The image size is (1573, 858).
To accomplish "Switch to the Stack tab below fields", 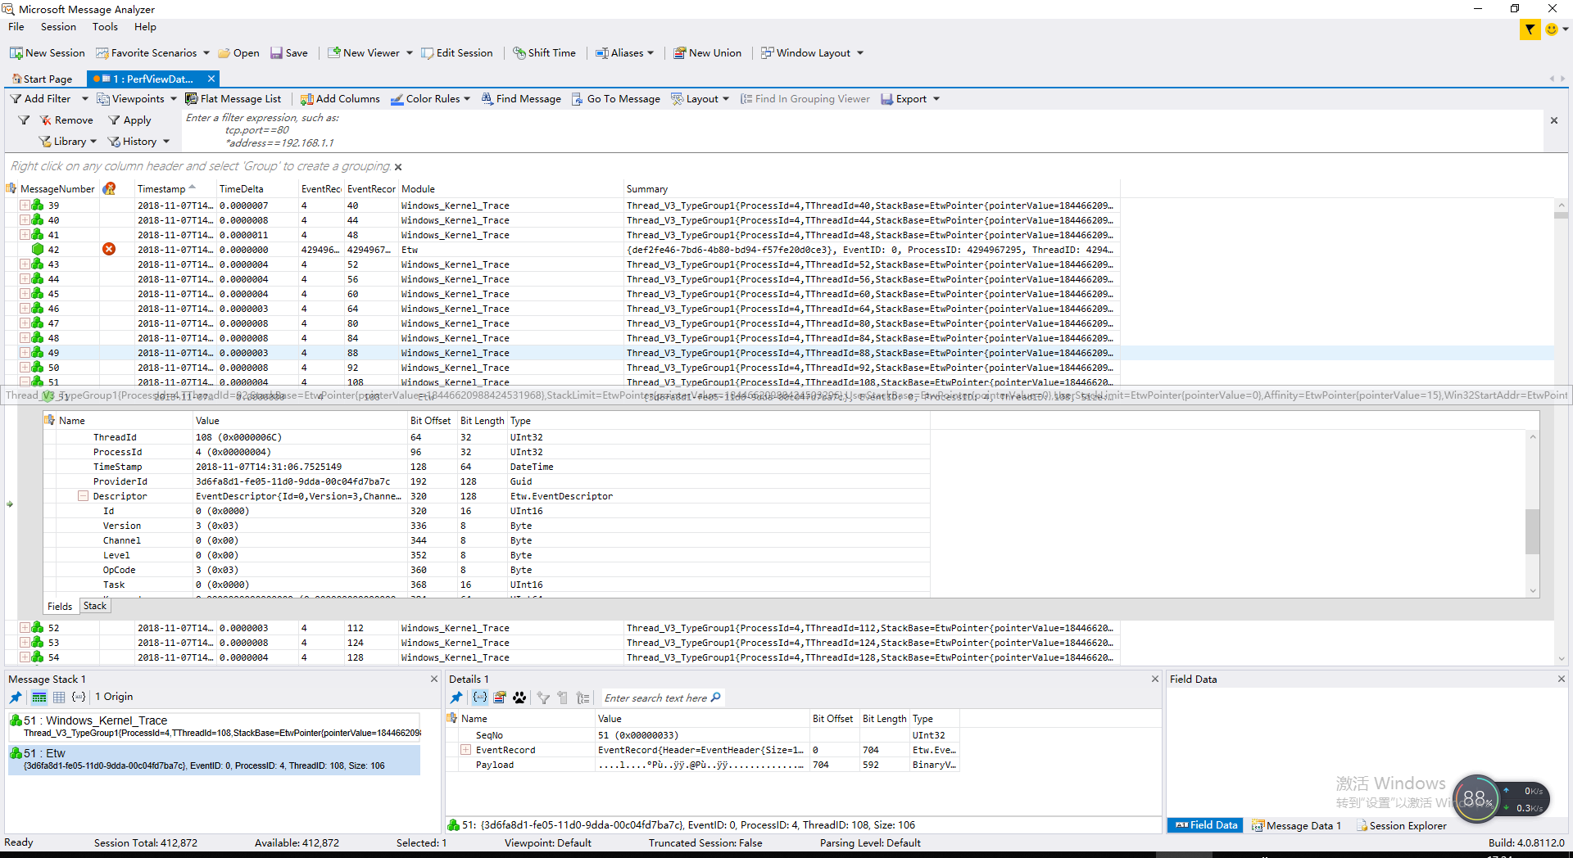I will tap(95, 606).
